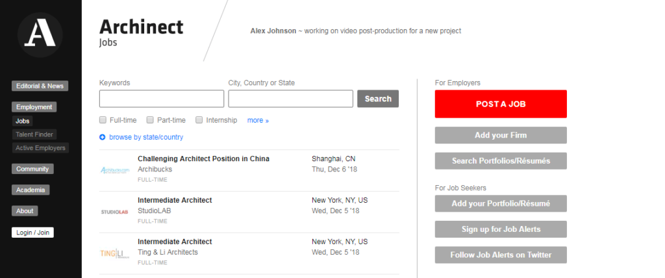Select Jobs in the sidebar
The image size is (665, 278).
[23, 121]
